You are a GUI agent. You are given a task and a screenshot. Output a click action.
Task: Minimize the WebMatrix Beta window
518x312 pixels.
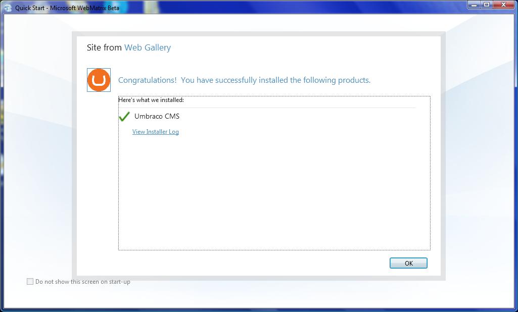[475, 5]
